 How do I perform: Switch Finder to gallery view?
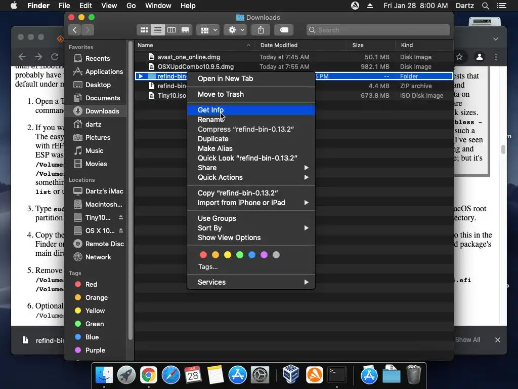[x=185, y=30]
